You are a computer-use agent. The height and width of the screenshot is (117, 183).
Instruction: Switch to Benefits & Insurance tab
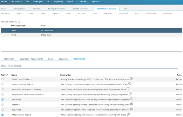point(81,9)
